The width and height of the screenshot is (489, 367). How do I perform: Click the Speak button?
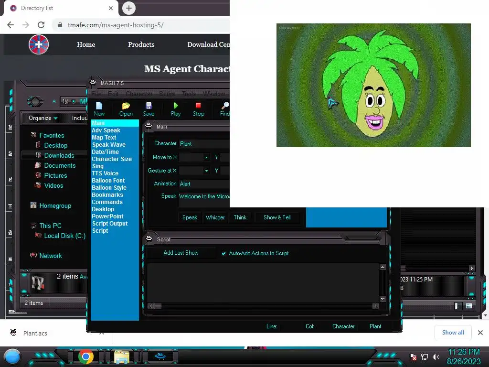coord(190,217)
